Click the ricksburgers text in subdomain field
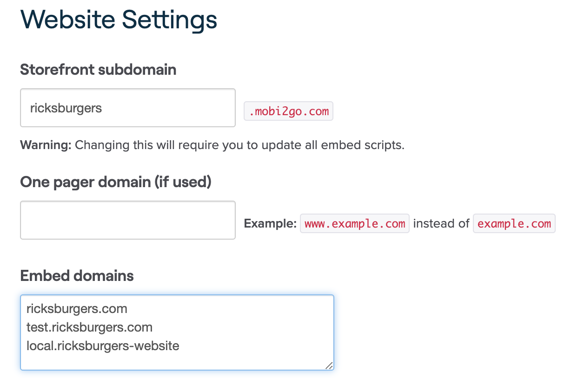The height and width of the screenshot is (378, 571). (66, 108)
